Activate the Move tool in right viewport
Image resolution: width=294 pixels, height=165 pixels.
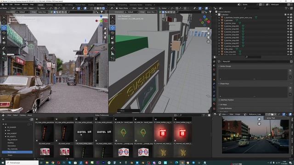(113, 28)
